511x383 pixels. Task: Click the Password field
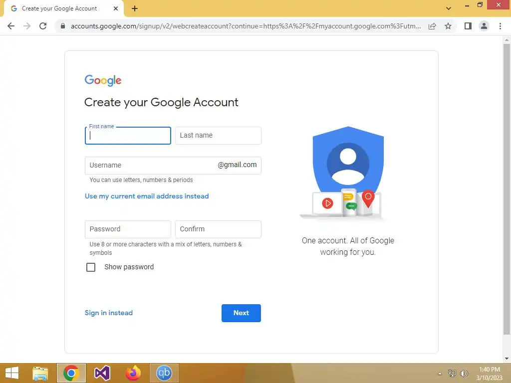[x=128, y=229]
